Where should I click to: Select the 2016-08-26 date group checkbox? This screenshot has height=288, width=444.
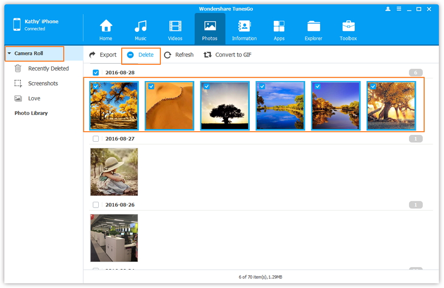pyautogui.click(x=96, y=205)
